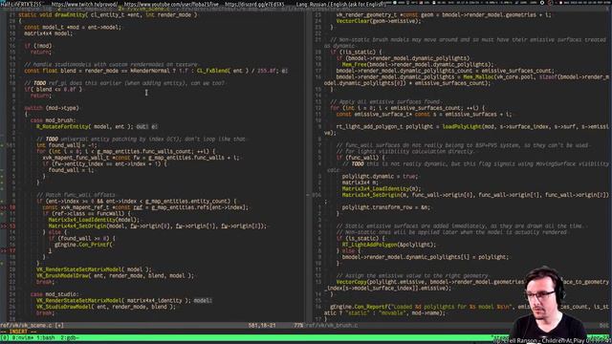The width and height of the screenshot is (612, 344).
Task: Place cursor on gEngine.Con_Printf( line in left pane
Action: 83,245
